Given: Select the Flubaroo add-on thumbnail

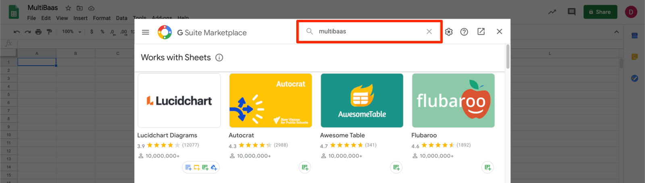Looking at the screenshot, I should (453, 100).
